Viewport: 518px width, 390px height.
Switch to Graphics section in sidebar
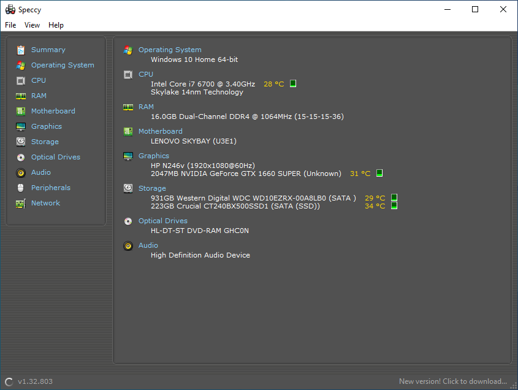pyautogui.click(x=47, y=126)
